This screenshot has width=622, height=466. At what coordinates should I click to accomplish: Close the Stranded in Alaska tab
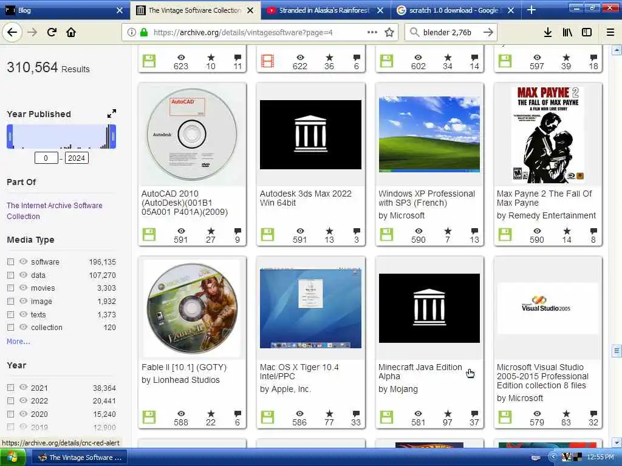click(x=380, y=10)
